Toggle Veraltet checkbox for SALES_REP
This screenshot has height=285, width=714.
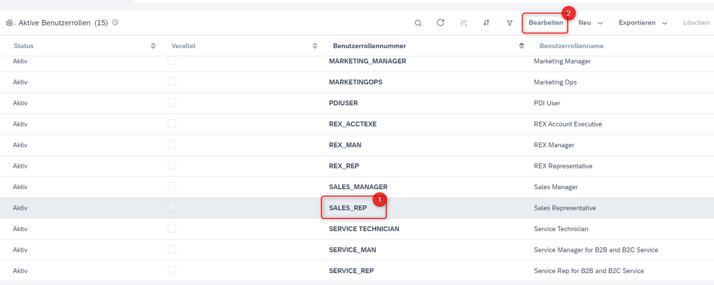point(172,207)
